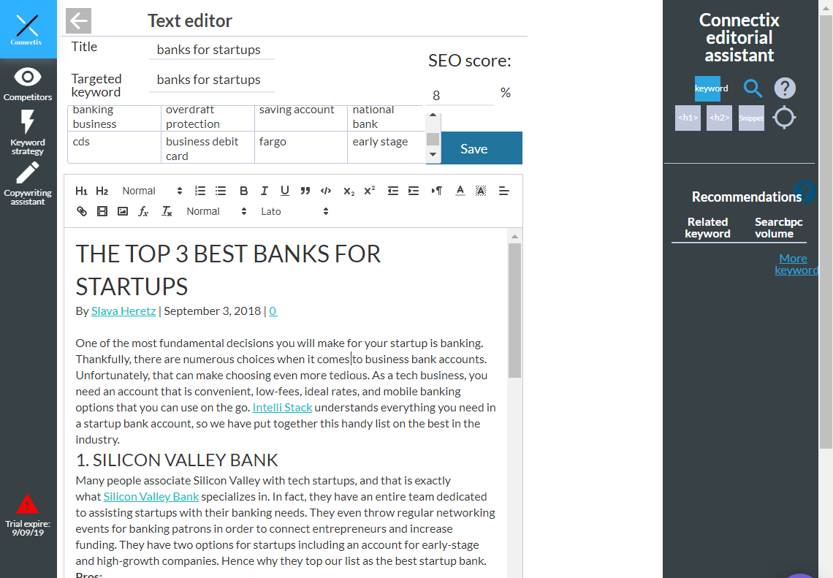Decrease the indent level
The width and height of the screenshot is (833, 578).
pos(393,191)
